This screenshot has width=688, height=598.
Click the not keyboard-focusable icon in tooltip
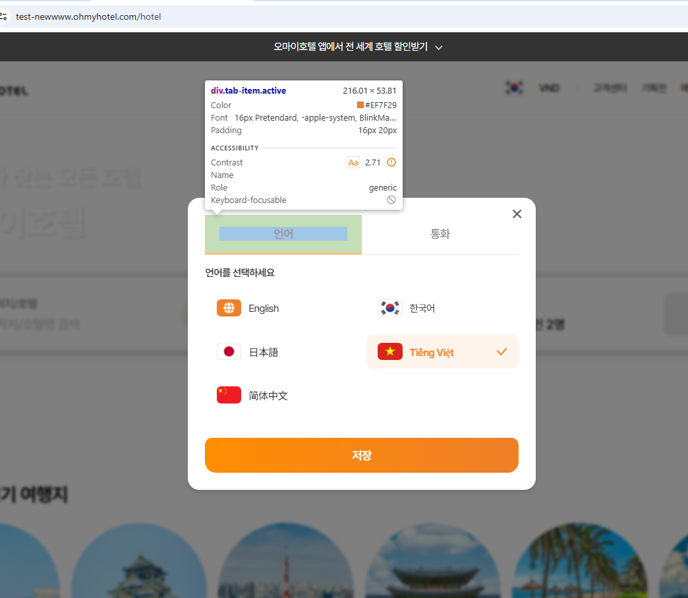pos(391,200)
